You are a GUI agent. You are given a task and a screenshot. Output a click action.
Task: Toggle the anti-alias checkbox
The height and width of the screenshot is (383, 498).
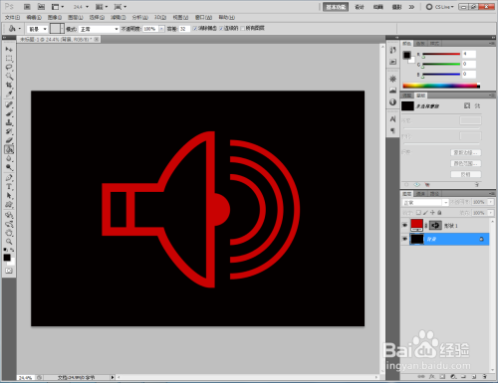195,29
